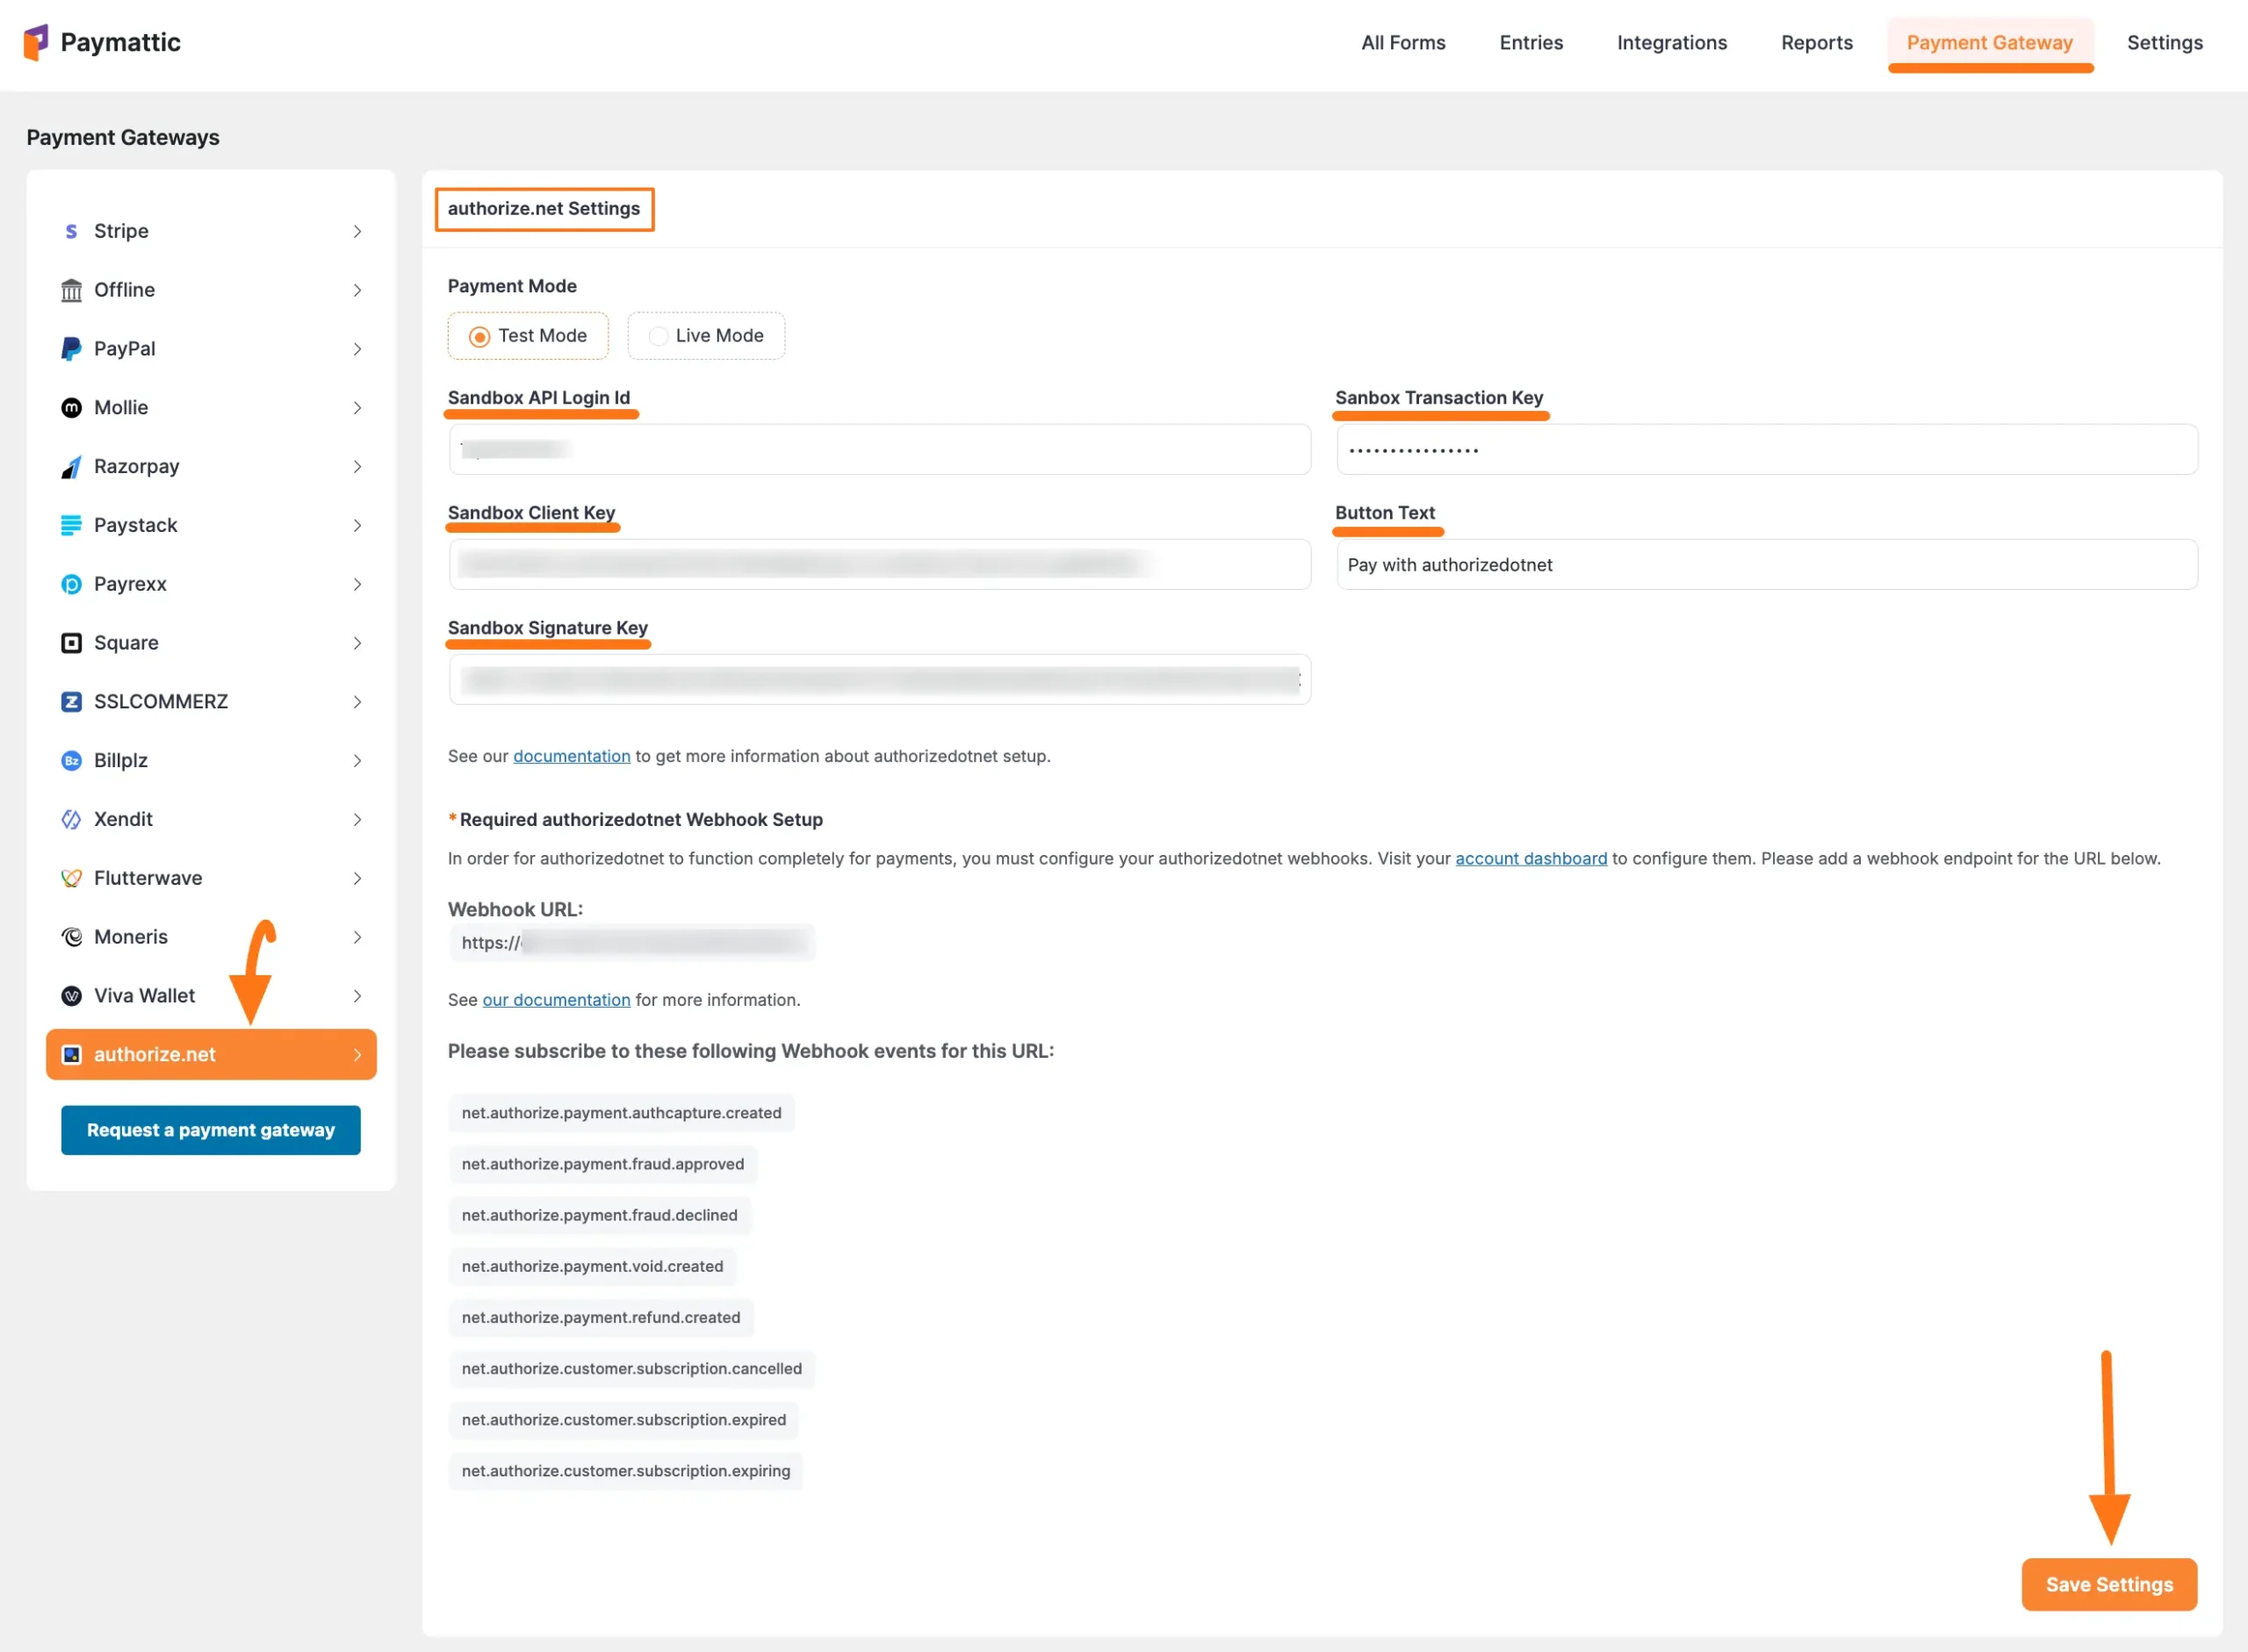
Task: Open the account dashboard link
Action: [x=1531, y=858]
